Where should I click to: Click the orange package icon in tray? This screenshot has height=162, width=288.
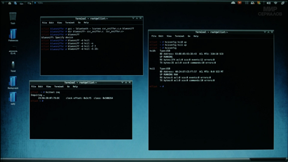click(x=259, y=3)
